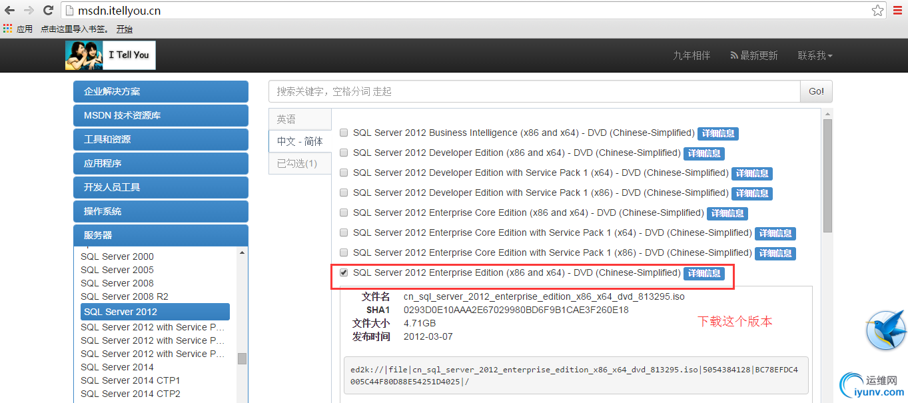Select SQL Server 2005 in the list
The width and height of the screenshot is (908, 403).
[x=117, y=270]
